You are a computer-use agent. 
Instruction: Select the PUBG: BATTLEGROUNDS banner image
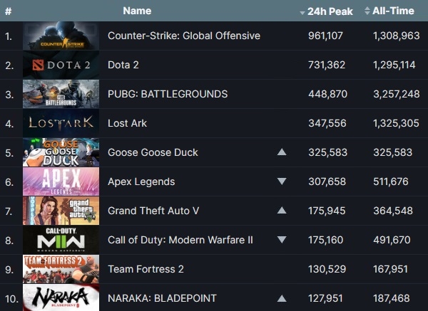click(x=61, y=94)
